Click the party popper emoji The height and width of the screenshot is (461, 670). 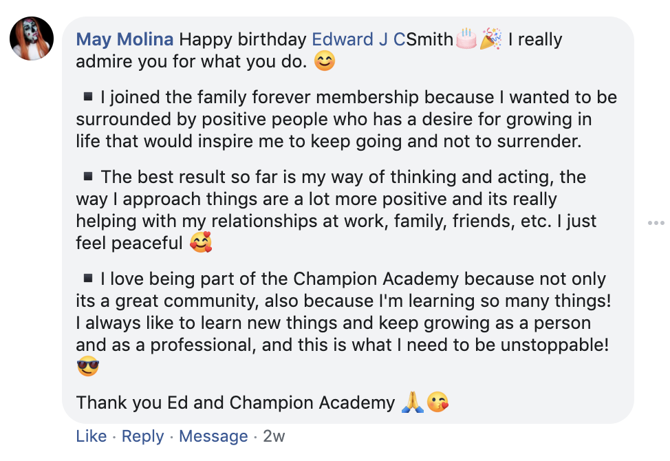click(x=490, y=39)
